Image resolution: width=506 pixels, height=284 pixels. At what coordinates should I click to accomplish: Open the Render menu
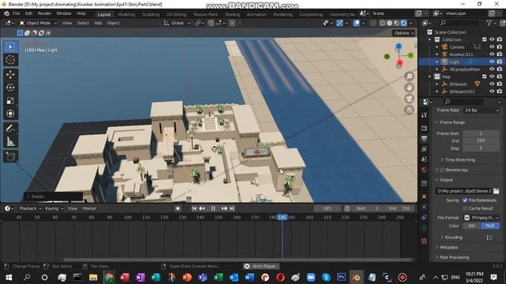[x=44, y=13]
